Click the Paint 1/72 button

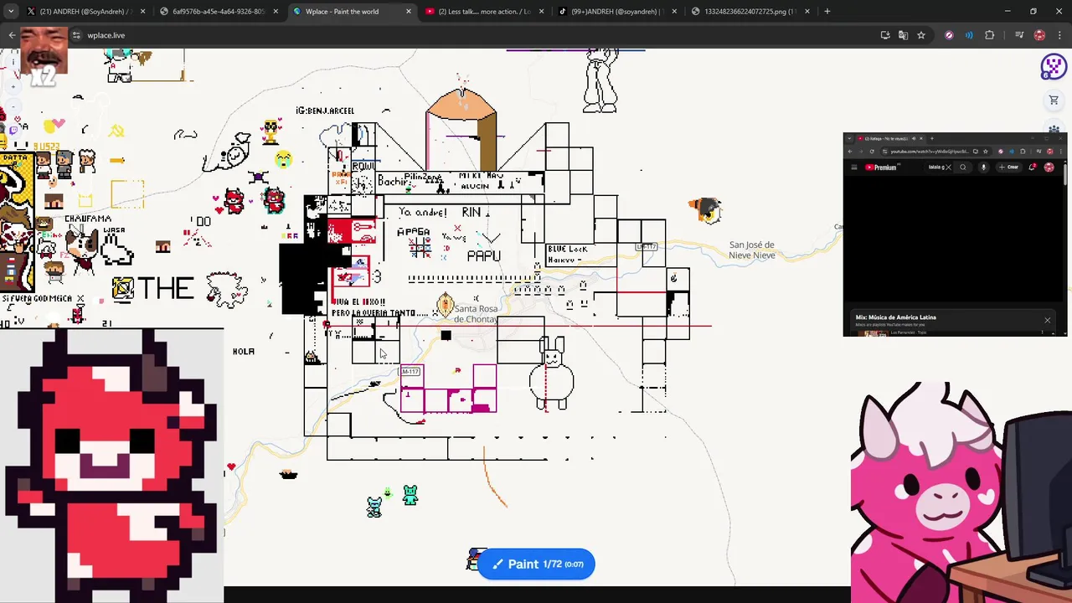[x=536, y=564]
